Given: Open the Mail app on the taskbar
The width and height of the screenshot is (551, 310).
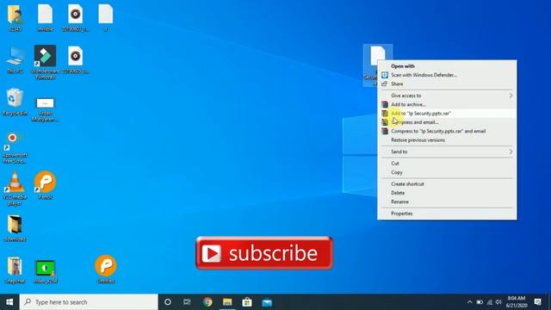Looking at the screenshot, I should coord(267,302).
